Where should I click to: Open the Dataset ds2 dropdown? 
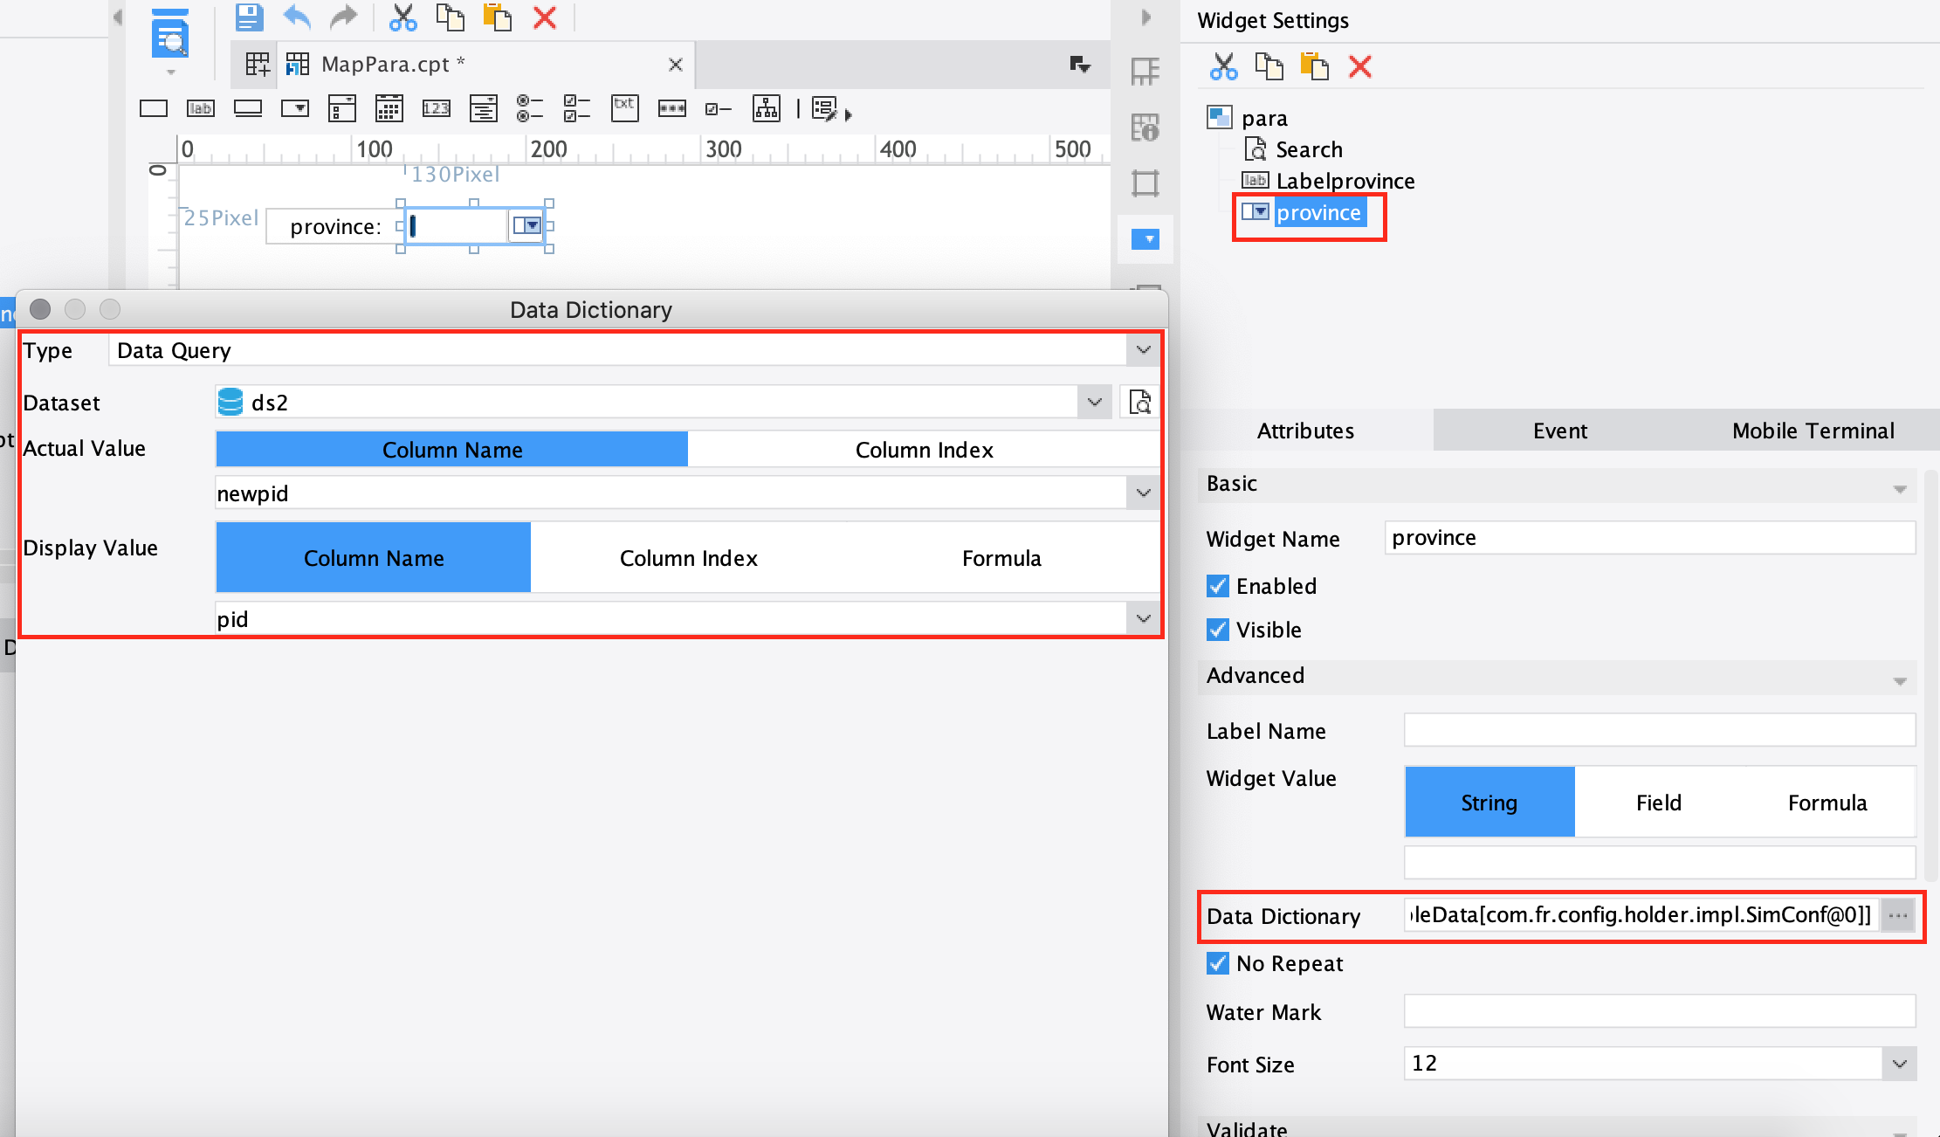tap(1094, 402)
